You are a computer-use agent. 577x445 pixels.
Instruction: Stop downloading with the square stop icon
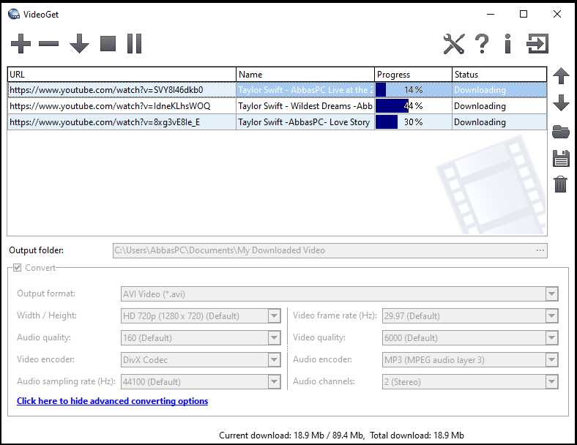(108, 44)
